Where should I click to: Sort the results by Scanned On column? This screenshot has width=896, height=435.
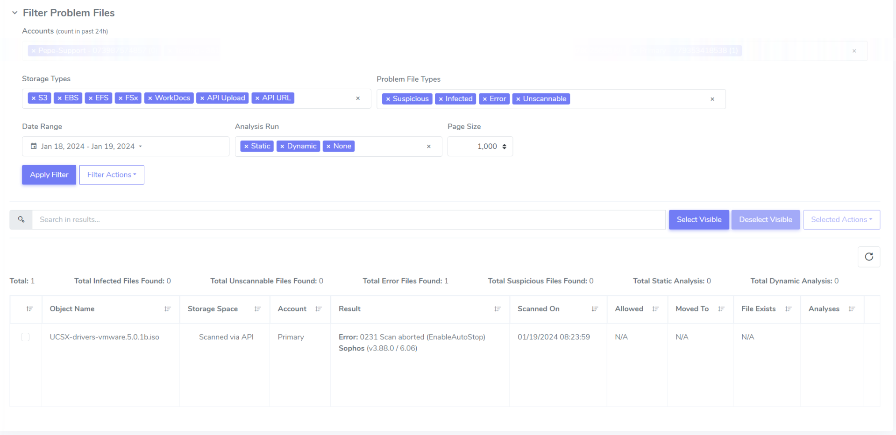[x=595, y=309]
